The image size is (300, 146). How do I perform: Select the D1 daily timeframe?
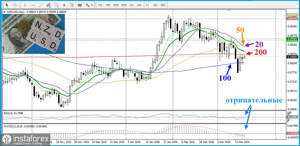pos(147,5)
